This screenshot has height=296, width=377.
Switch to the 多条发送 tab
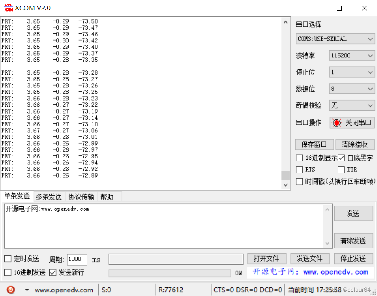[49, 197]
